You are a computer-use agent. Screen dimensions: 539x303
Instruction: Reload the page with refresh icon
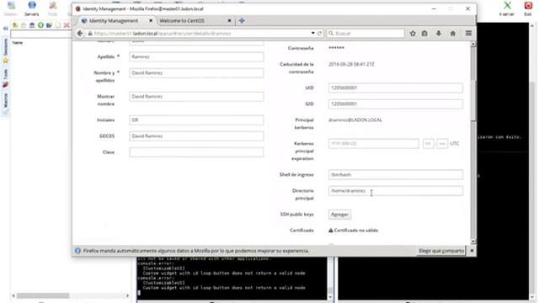(x=319, y=34)
